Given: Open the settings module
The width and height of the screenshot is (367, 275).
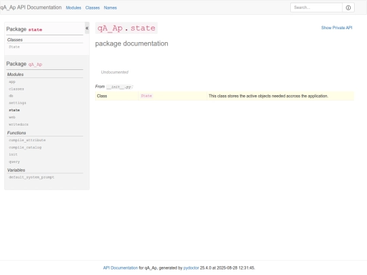Looking at the screenshot, I should (x=18, y=103).
